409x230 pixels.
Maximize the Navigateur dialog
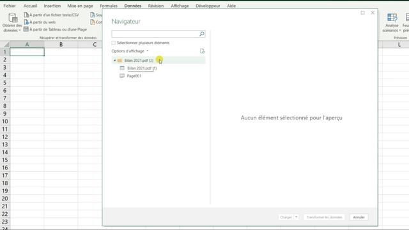click(362, 13)
